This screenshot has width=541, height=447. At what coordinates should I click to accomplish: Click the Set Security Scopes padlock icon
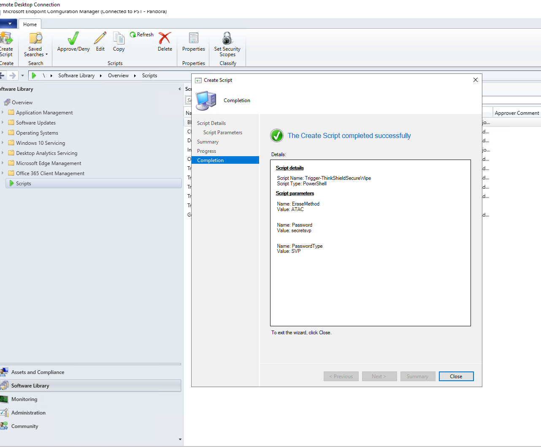click(227, 38)
